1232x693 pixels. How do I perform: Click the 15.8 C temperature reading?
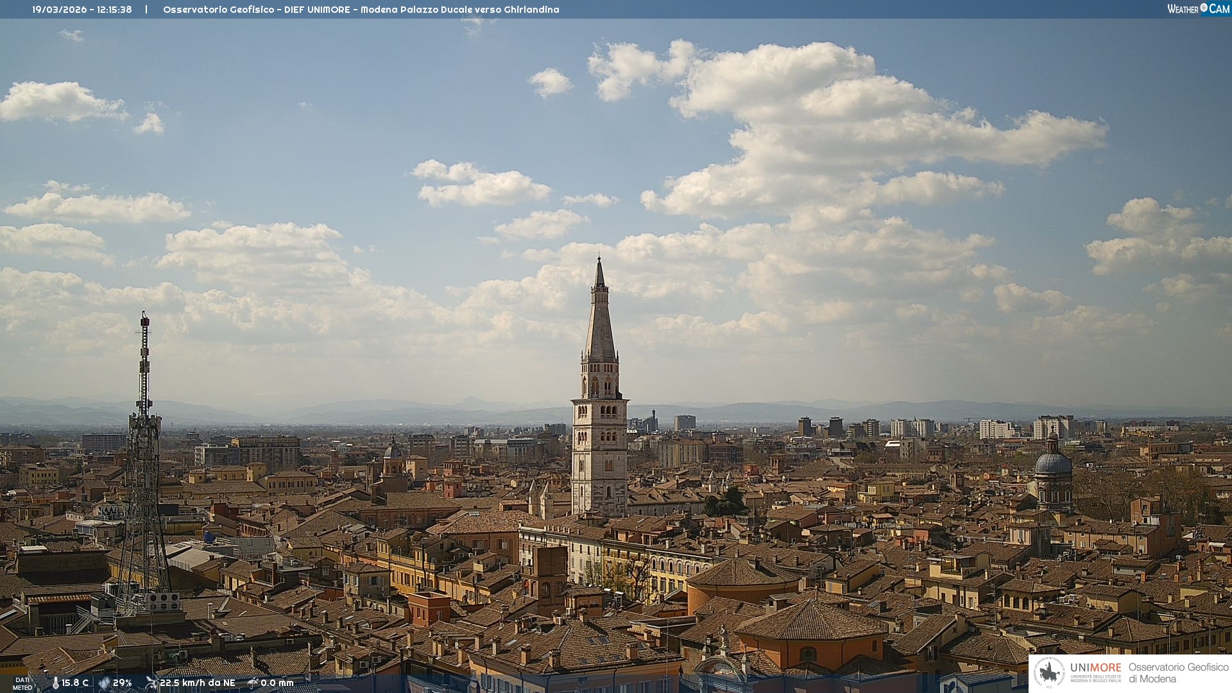pos(75,683)
